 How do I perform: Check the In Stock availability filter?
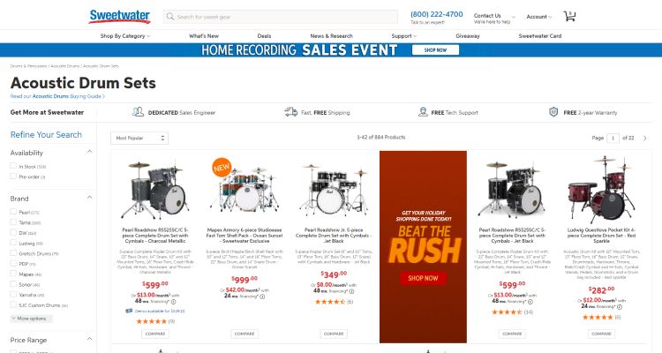pyautogui.click(x=13, y=166)
